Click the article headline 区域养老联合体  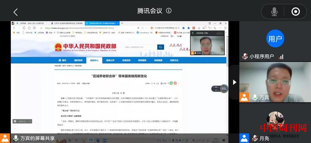119,76
